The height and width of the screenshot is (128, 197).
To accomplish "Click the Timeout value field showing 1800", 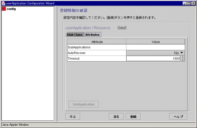I will tap(154, 59).
